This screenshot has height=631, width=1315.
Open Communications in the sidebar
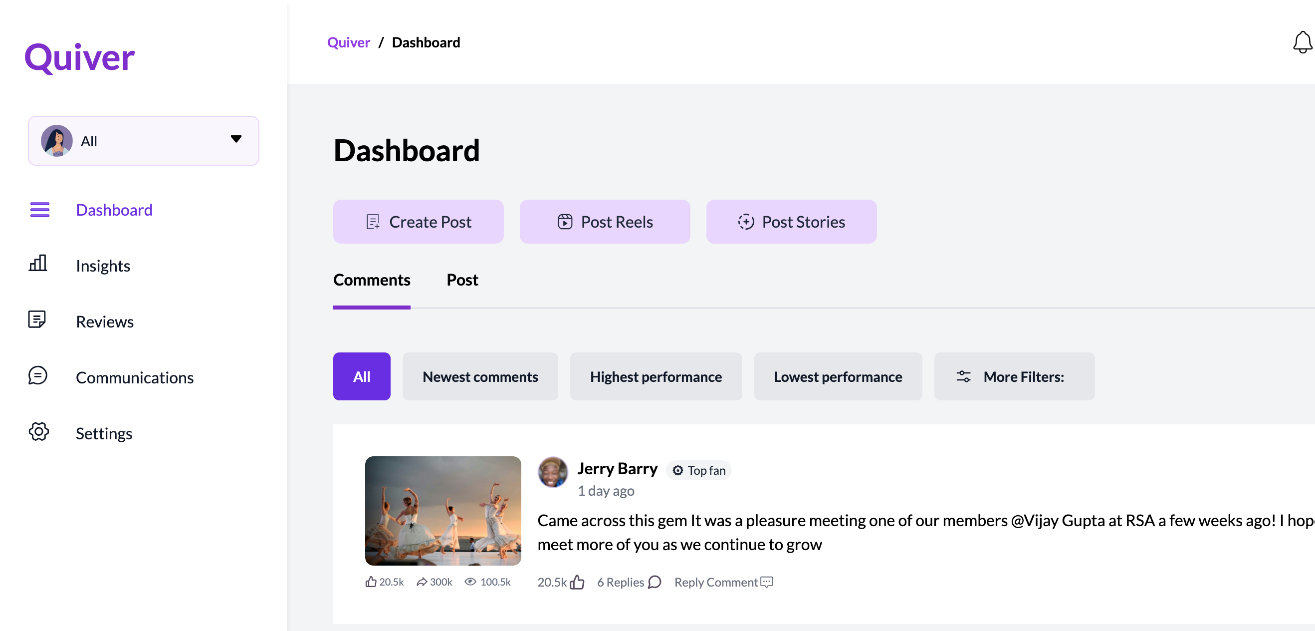(x=135, y=377)
